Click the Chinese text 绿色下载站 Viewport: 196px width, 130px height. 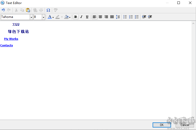pos(18,31)
